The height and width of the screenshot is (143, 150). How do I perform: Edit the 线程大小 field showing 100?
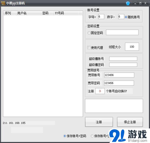coord(132,47)
